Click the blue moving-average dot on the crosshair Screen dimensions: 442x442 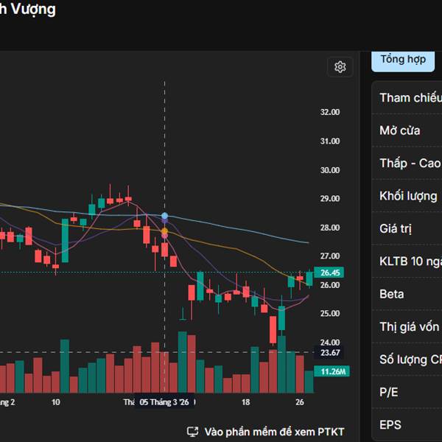click(164, 217)
